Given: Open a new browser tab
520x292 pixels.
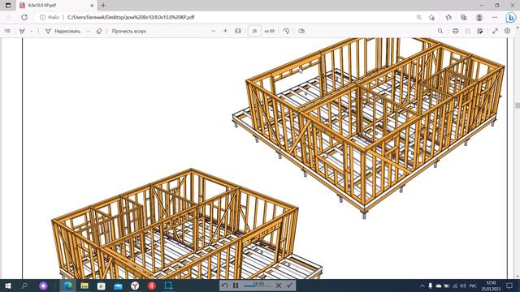Looking at the screenshot, I should [x=103, y=6].
